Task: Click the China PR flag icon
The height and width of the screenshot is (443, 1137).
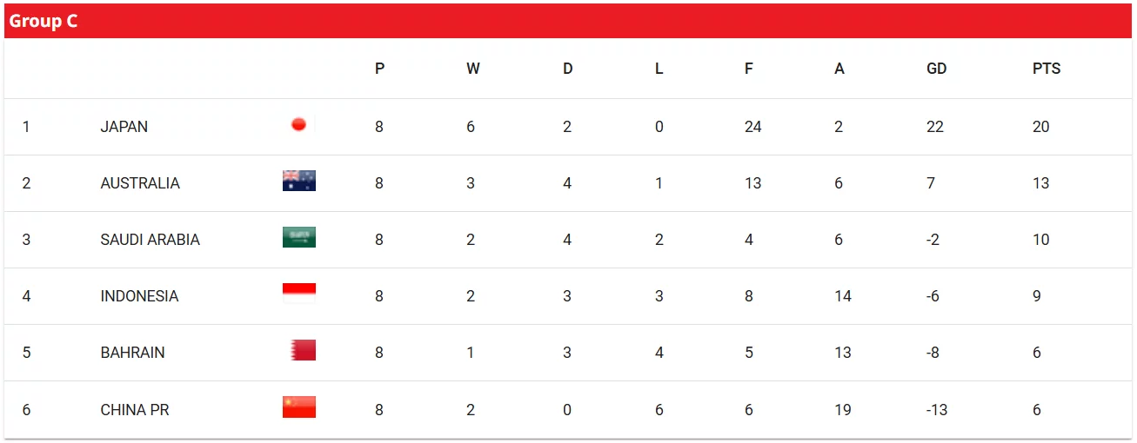Action: coord(299,407)
